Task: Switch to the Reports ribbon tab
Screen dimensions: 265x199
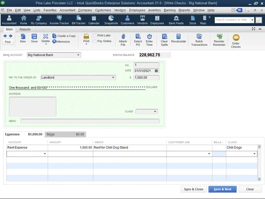Action: 25,29
